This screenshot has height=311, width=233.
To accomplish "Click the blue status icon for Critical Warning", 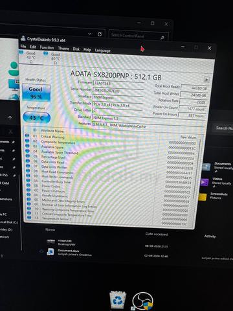I will tap(27, 135).
